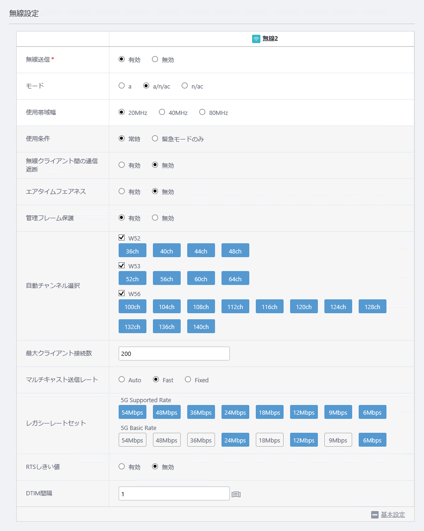The width and height of the screenshot is (424, 531).
Task: Select mode a/n/ac
Action: pyautogui.click(x=146, y=86)
